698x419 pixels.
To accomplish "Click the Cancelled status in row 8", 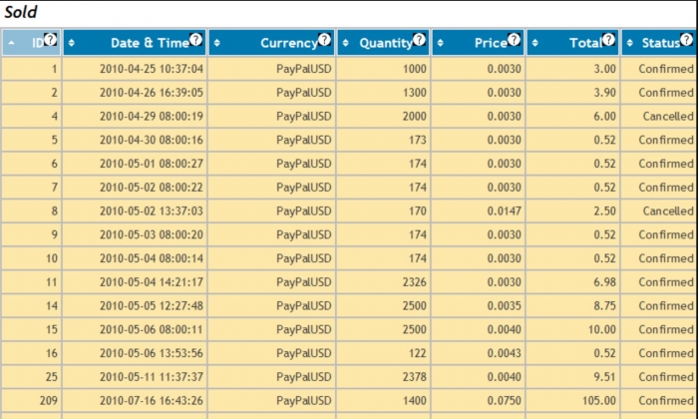I will pos(667,210).
